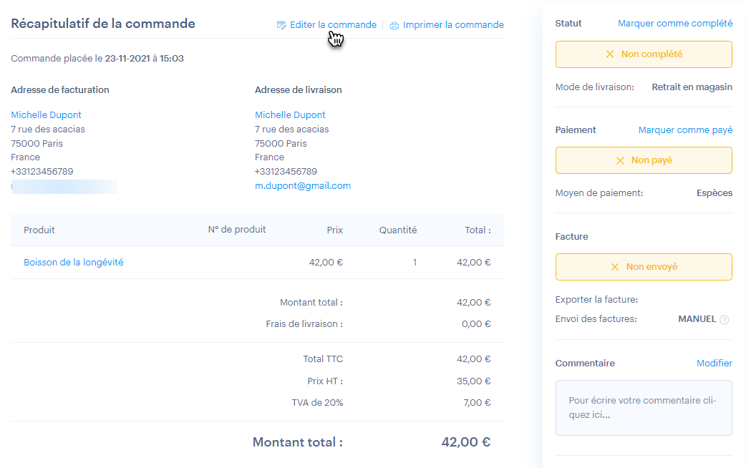Open delivery address Michelle Dupont link
This screenshot has width=746, height=468.
click(x=290, y=115)
